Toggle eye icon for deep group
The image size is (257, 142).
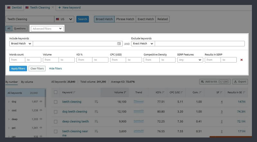(x=41, y=119)
